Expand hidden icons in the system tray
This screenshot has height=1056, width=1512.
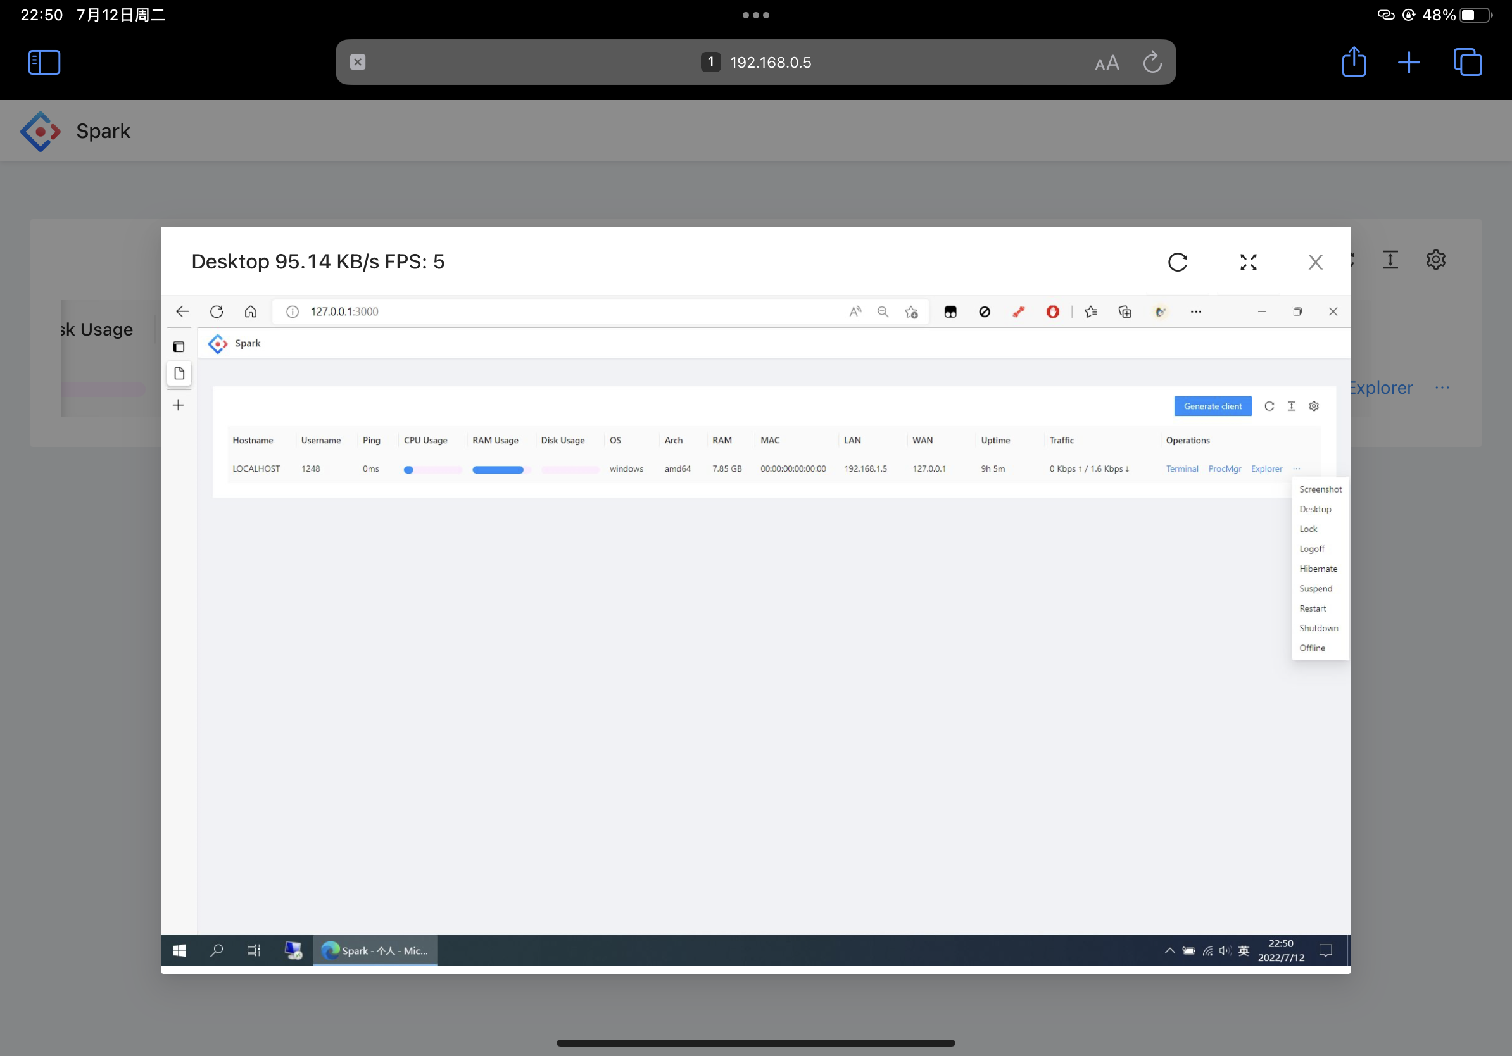click(x=1169, y=951)
